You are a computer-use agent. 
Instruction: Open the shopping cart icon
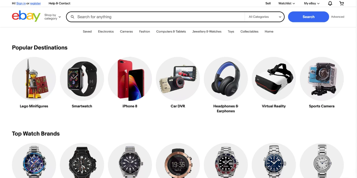pos(342,4)
